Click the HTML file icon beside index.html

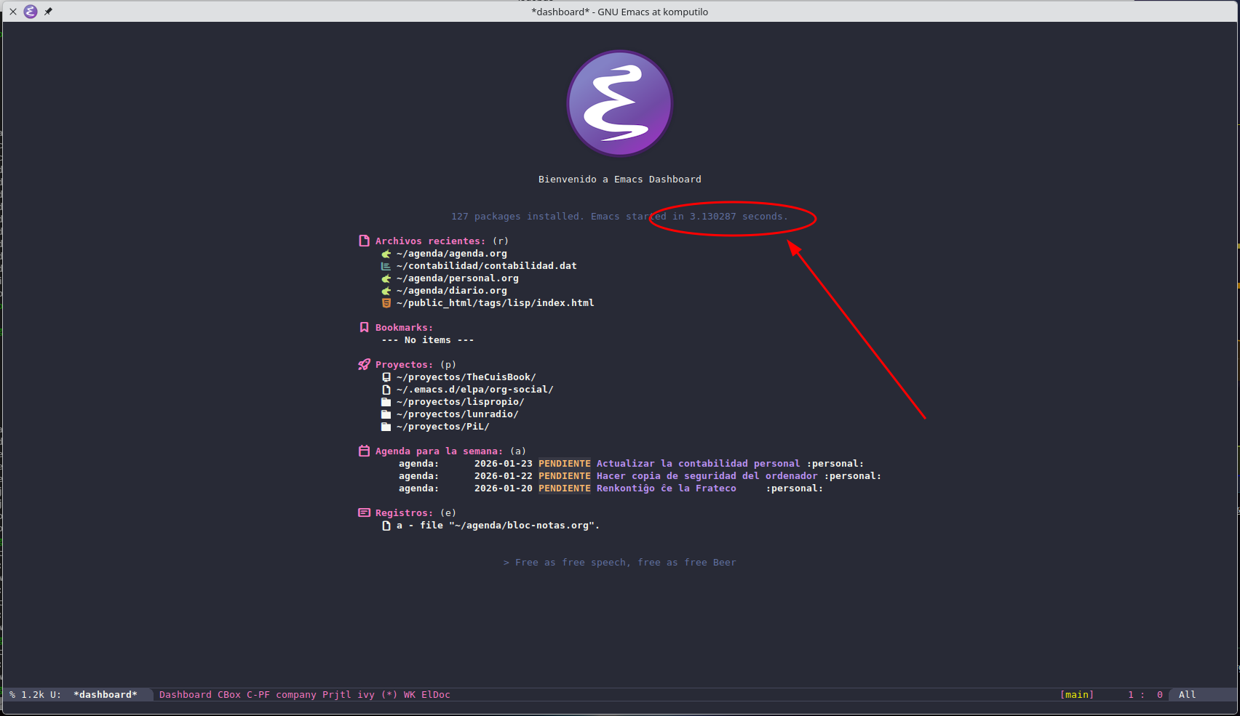(386, 303)
